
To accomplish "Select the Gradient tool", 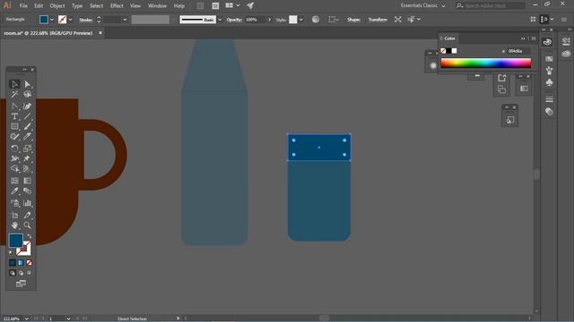I will [28, 181].
